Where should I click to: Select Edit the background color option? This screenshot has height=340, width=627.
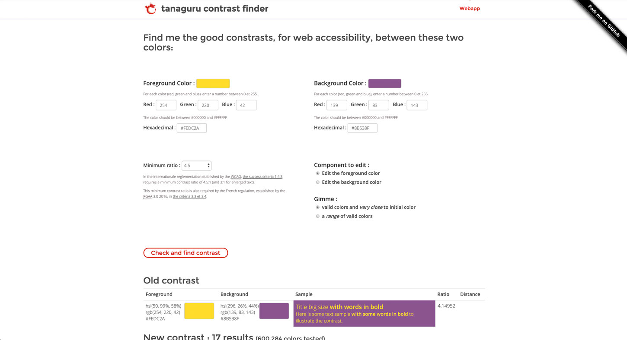[318, 182]
